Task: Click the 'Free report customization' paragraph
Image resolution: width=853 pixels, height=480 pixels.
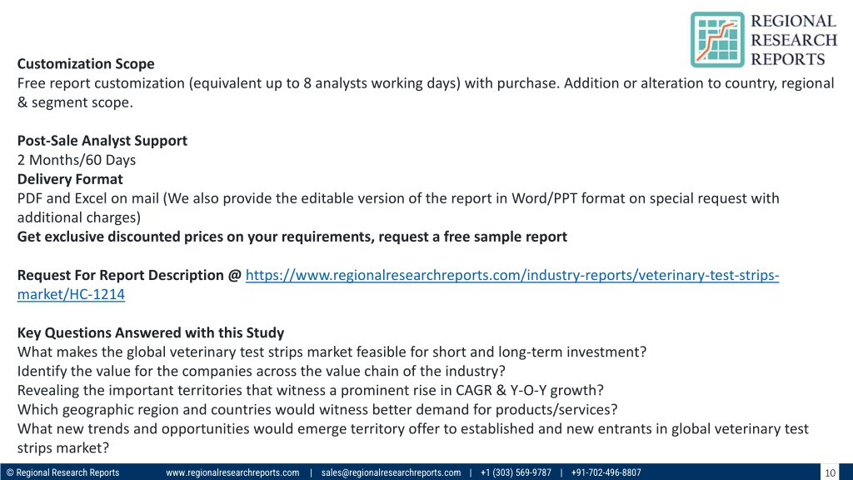Action: (426, 92)
